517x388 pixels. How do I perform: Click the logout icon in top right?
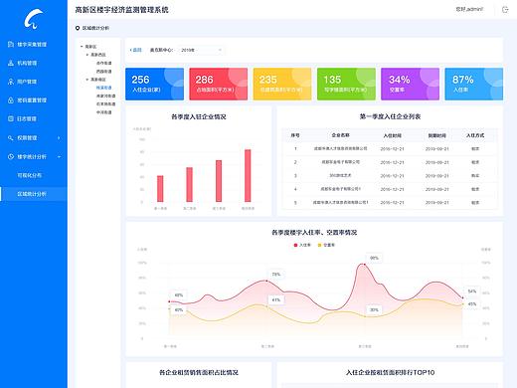505,10
